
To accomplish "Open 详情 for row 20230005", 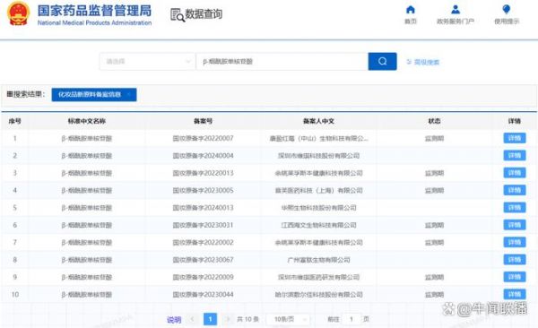I will click(x=515, y=190).
